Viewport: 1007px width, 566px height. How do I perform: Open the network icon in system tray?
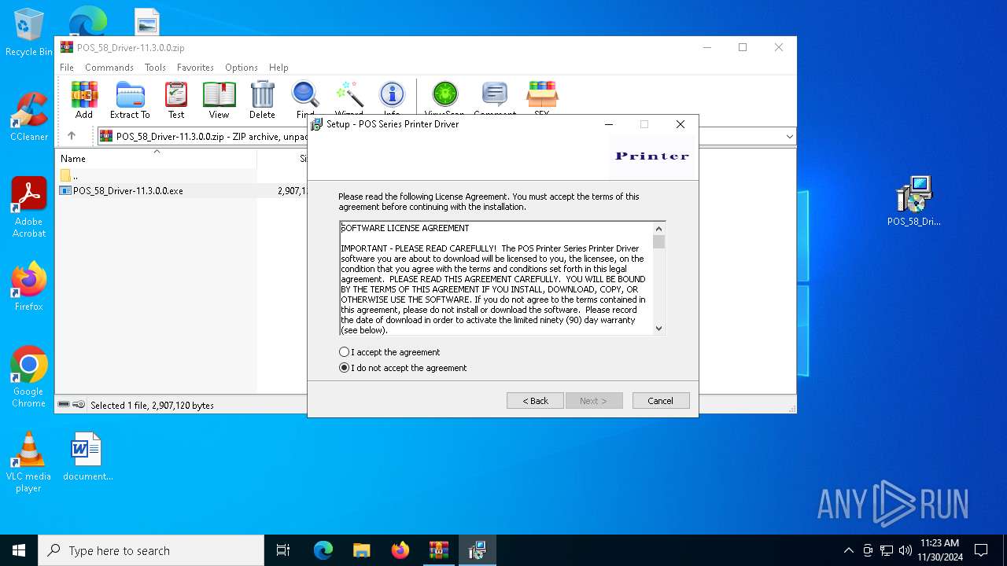886,550
